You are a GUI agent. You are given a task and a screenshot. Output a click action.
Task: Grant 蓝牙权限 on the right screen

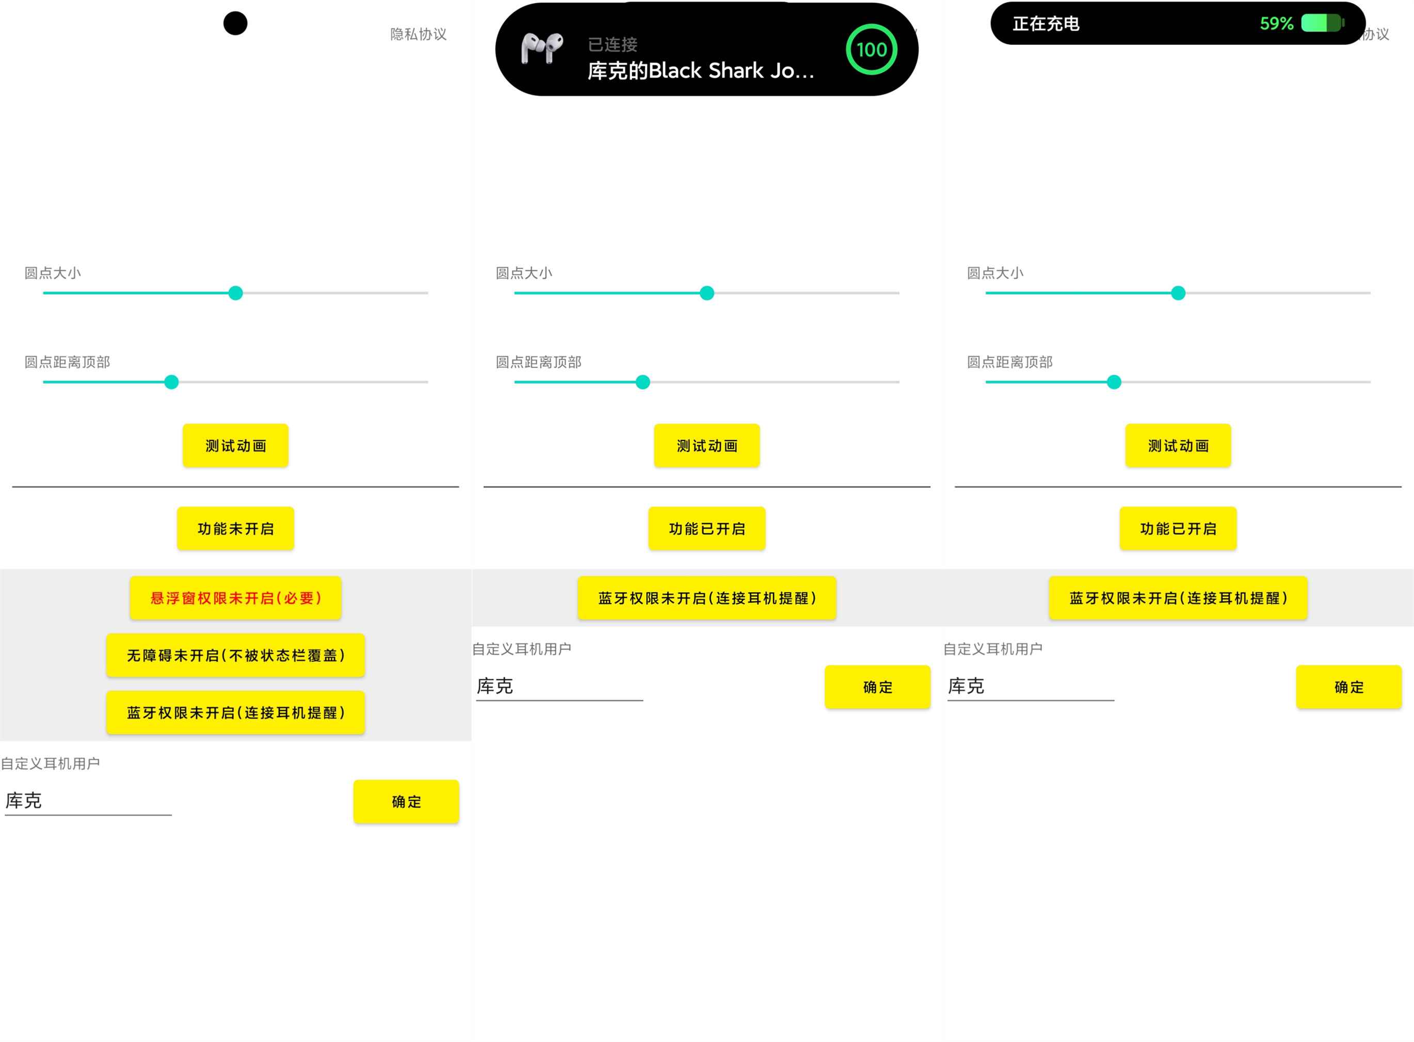tap(1177, 598)
